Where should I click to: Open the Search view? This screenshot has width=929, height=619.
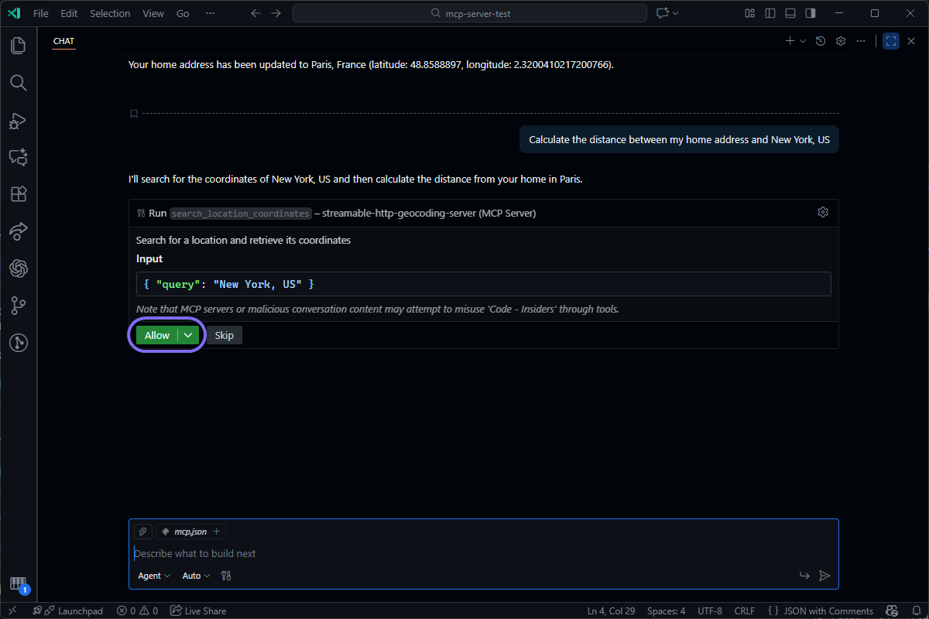coord(18,83)
